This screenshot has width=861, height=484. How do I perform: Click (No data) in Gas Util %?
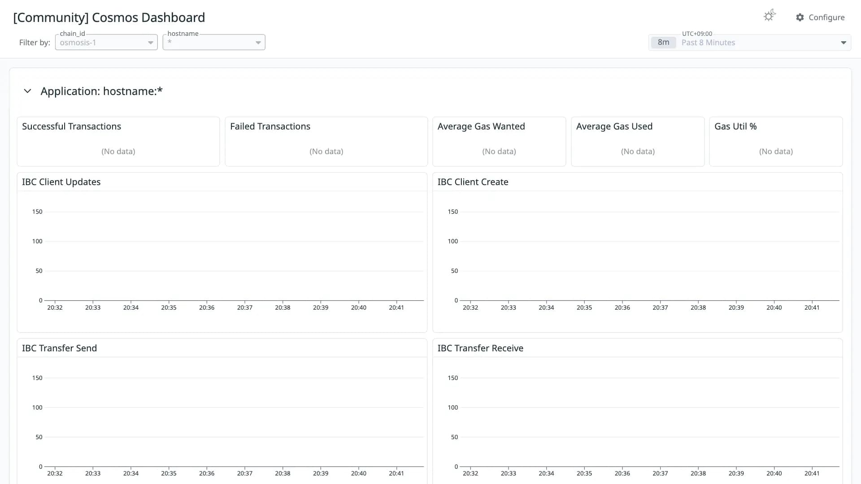[x=776, y=151]
